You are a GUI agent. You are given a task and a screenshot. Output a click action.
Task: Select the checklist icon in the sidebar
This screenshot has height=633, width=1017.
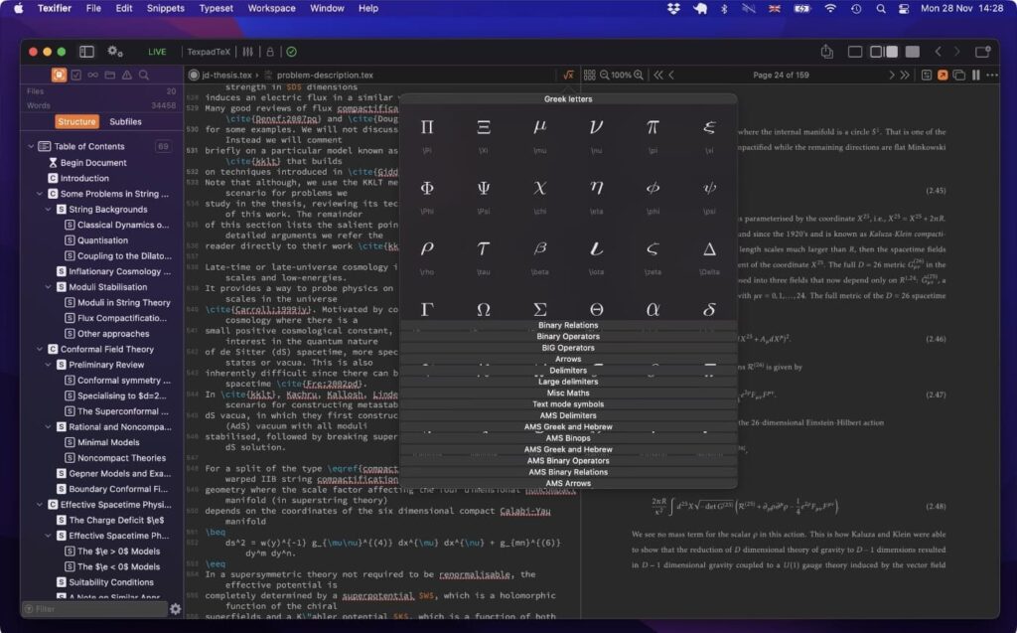[76, 76]
